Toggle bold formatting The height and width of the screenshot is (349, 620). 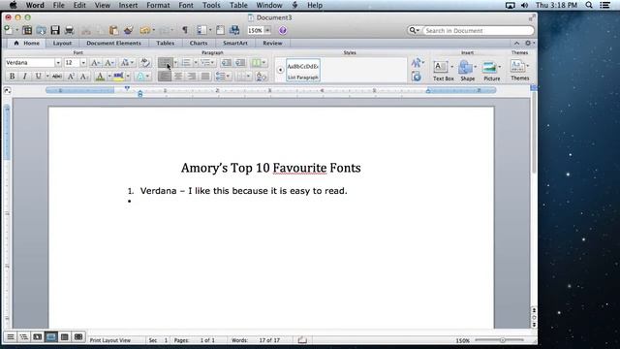tap(12, 76)
